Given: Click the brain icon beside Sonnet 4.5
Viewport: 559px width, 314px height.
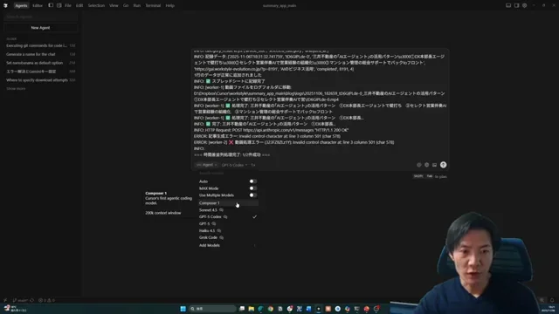Looking at the screenshot, I should tap(221, 210).
